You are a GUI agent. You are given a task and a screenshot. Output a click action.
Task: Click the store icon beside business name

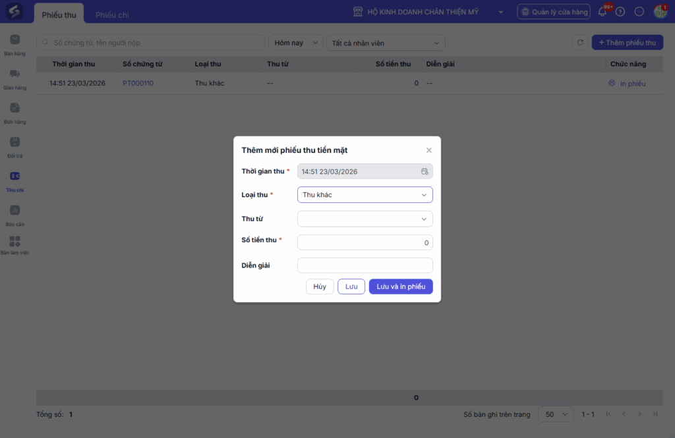358,12
